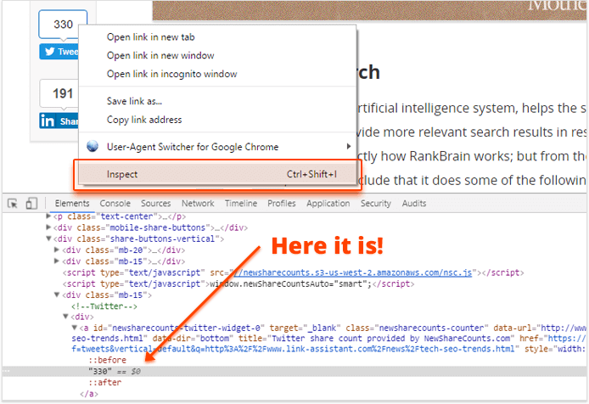Image resolution: width=589 pixels, height=404 pixels.
Task: Expand the mobile-share-buttons div node
Action: (x=48, y=227)
